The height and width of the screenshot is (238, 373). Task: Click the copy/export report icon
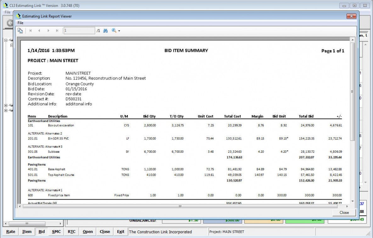point(20,30)
